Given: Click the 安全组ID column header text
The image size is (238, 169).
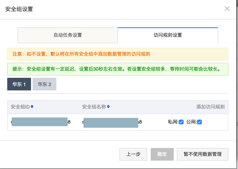Looking at the screenshot, I should pyautogui.click(x=20, y=107).
